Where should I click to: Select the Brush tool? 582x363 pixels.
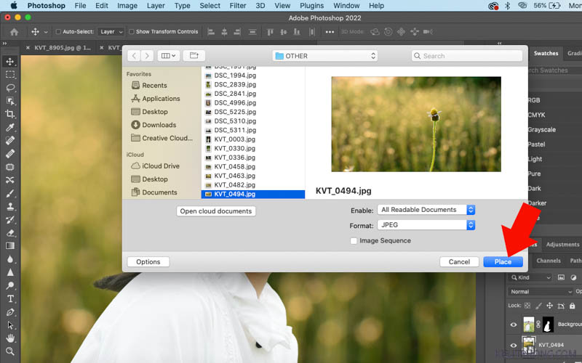coord(10,193)
